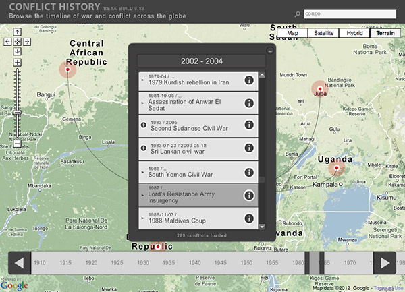Collapse the conflict list panel
Image resolution: width=405 pixels, height=292 pixels.
coord(270,50)
